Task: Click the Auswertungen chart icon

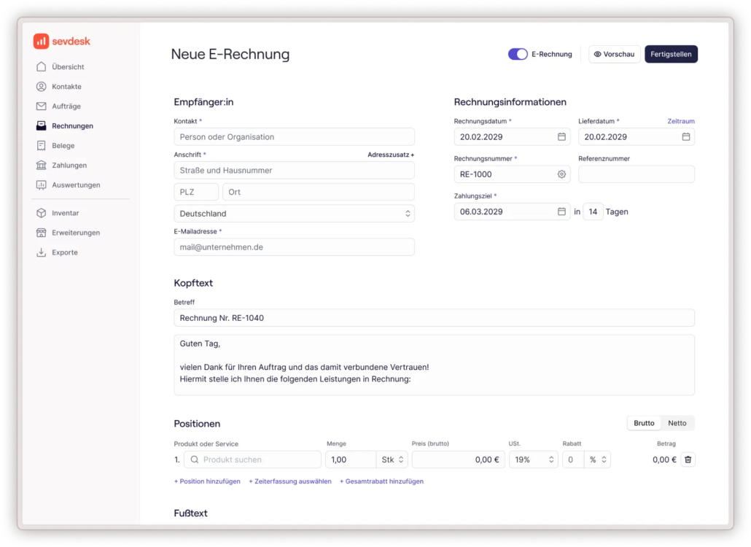Action: tap(41, 185)
